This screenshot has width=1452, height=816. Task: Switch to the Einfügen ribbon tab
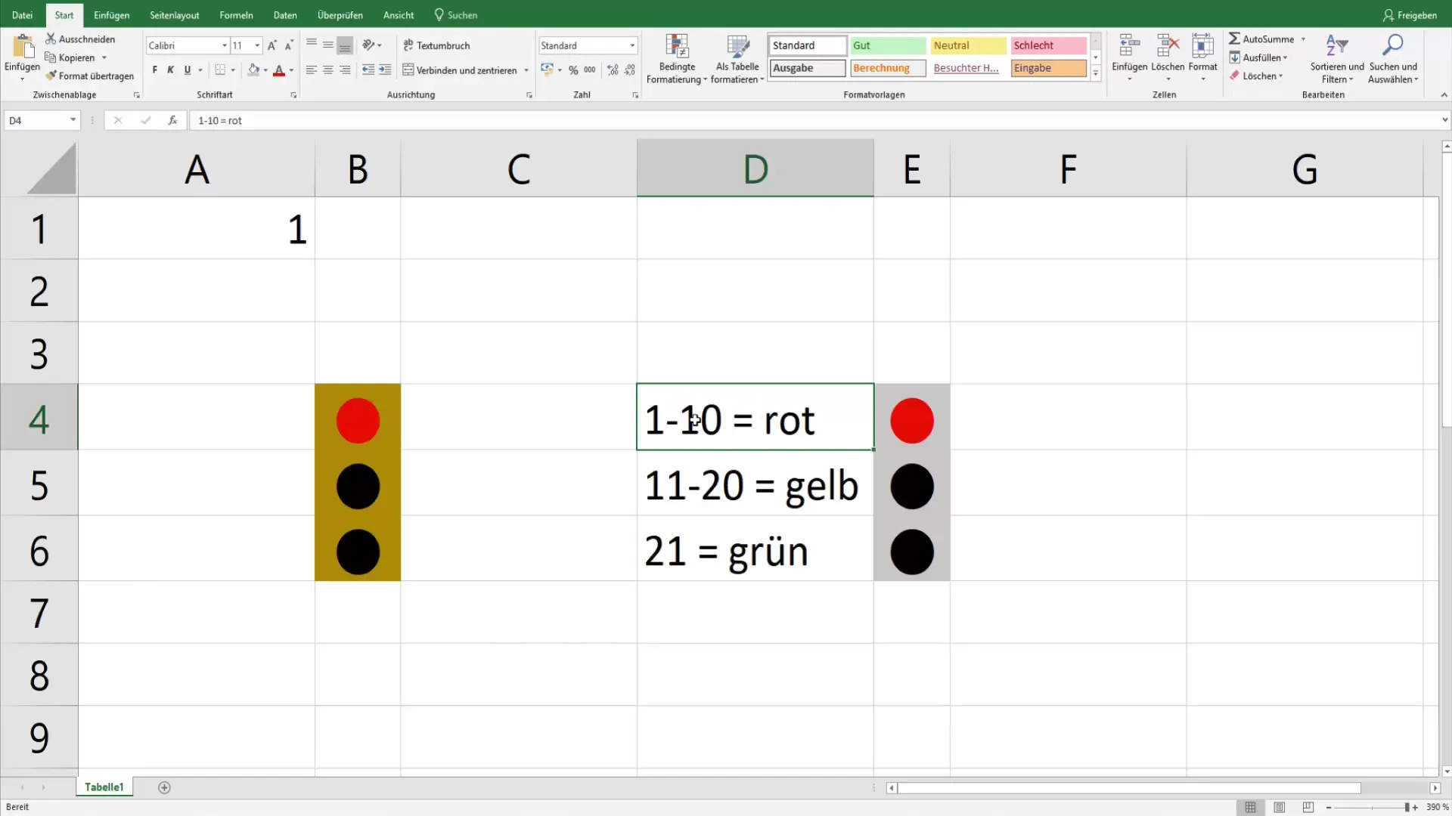(x=111, y=15)
